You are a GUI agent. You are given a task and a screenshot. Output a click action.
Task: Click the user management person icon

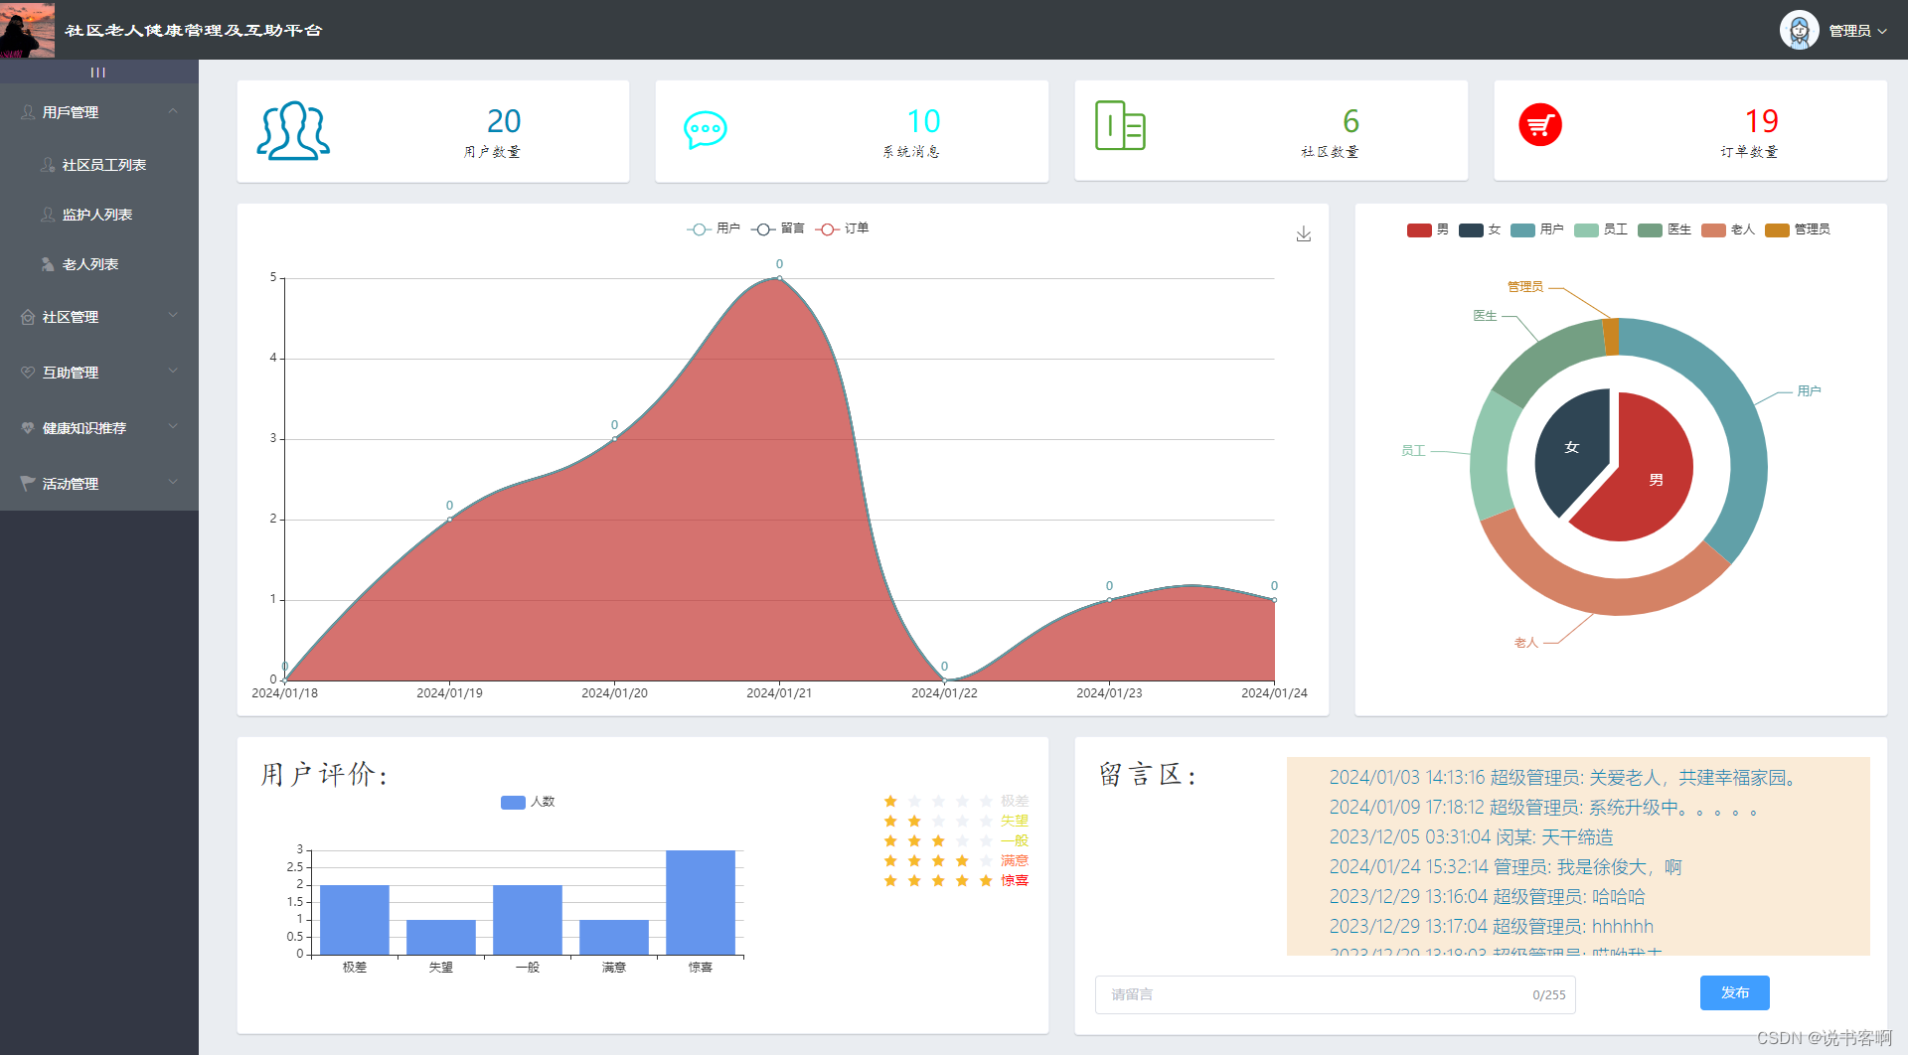pyautogui.click(x=28, y=112)
